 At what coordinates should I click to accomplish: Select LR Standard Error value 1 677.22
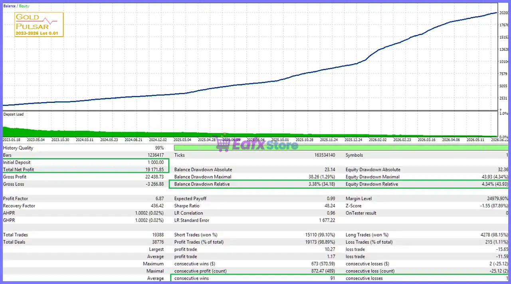pos(327,220)
